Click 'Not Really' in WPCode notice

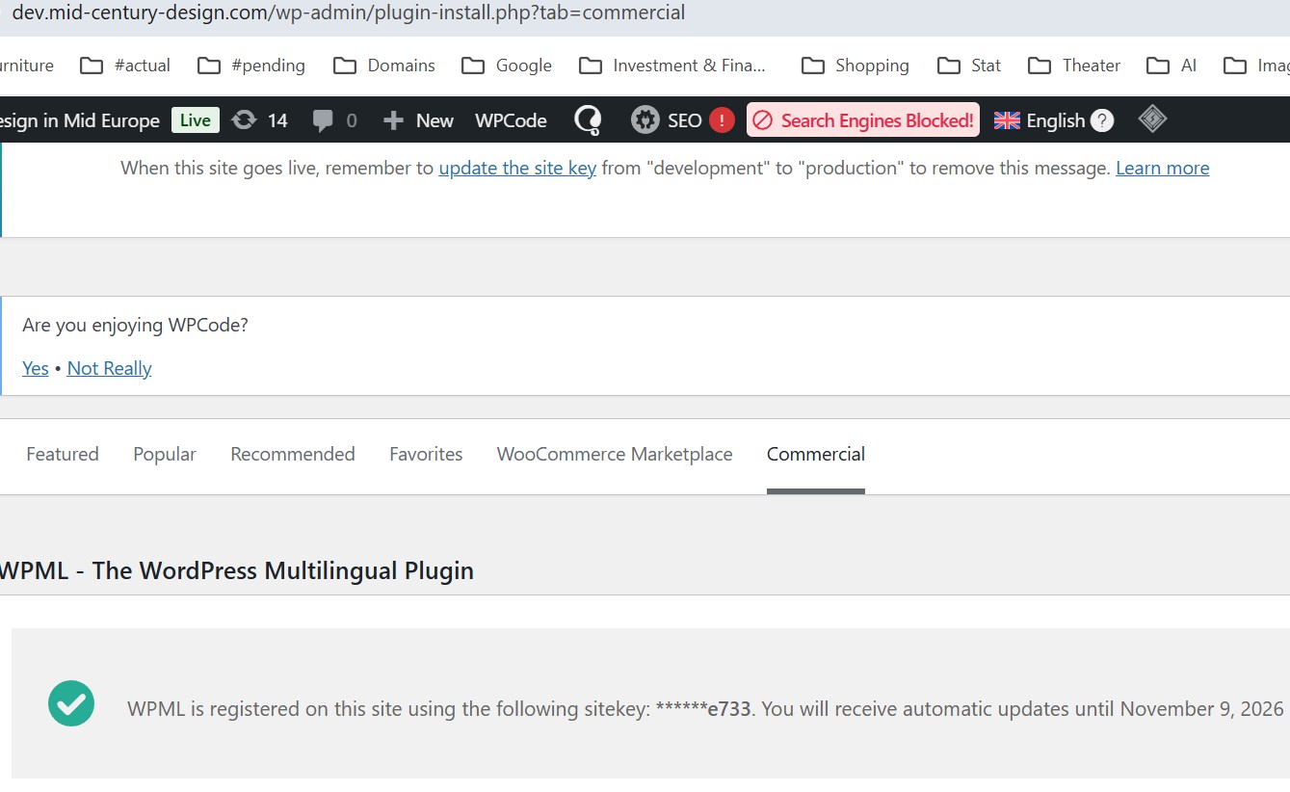(109, 368)
